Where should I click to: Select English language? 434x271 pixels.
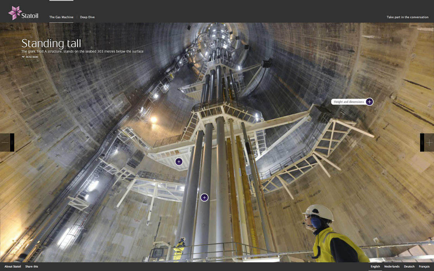coord(375,267)
